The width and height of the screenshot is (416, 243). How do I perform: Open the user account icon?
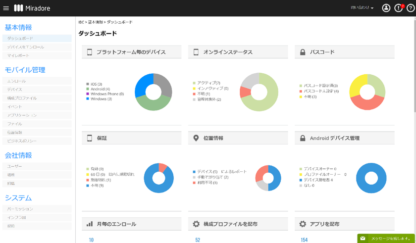click(386, 8)
